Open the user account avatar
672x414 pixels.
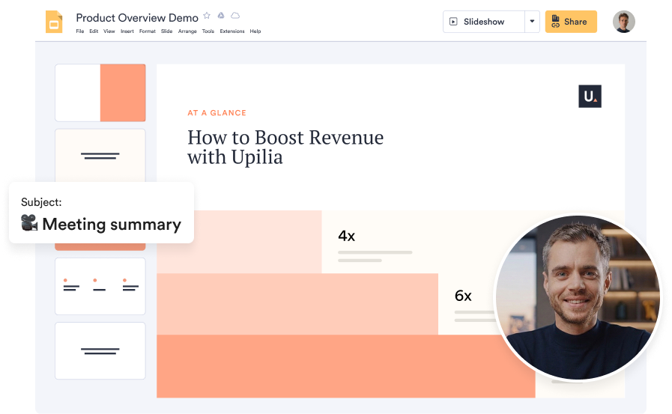(x=623, y=22)
